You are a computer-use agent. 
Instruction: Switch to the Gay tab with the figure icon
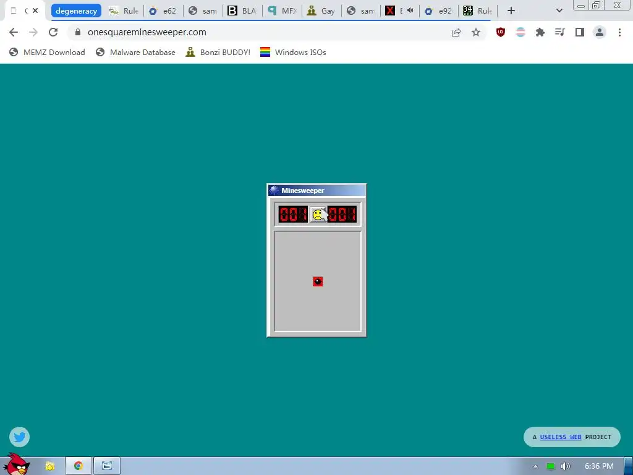click(x=321, y=11)
